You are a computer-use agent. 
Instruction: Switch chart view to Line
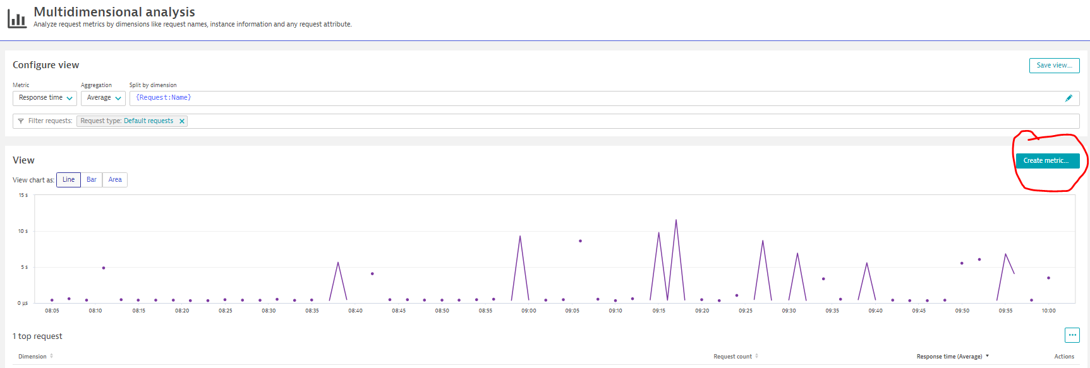pos(68,180)
